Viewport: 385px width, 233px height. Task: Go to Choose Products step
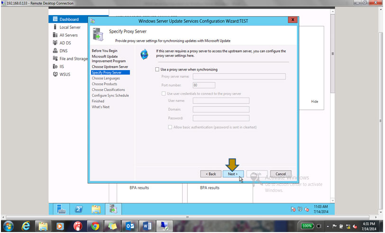(x=104, y=84)
